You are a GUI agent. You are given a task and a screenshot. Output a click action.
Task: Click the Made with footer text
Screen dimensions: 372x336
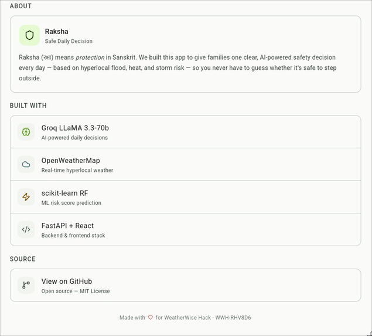pyautogui.click(x=132, y=317)
